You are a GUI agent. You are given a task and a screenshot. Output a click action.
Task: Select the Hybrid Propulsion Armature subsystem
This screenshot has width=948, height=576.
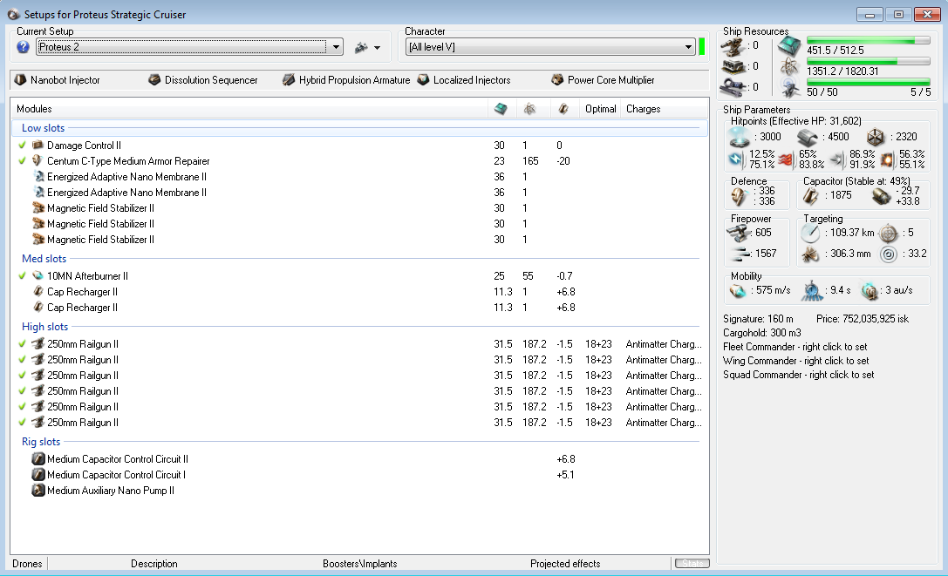(346, 80)
